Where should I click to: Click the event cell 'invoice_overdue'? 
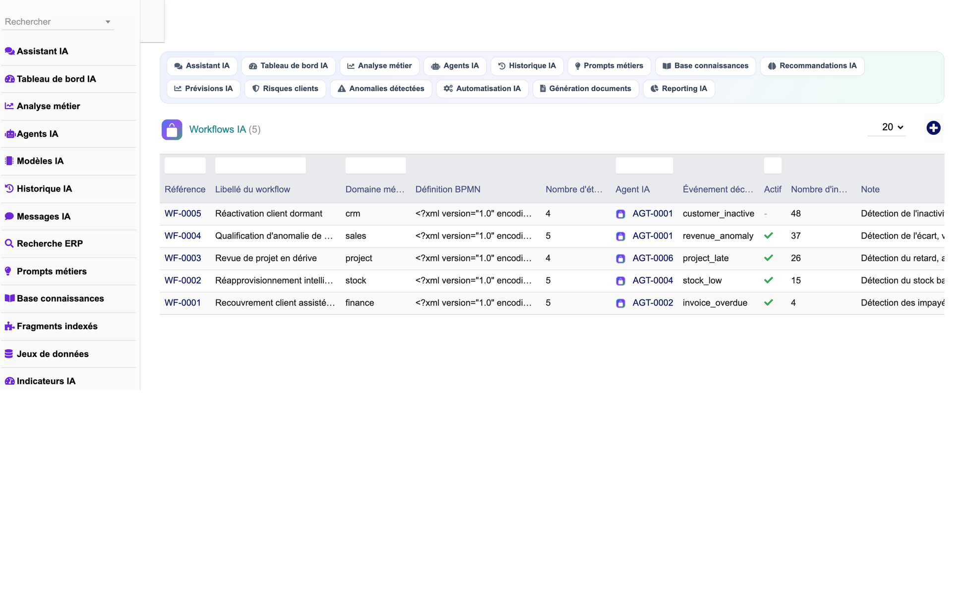pos(715,303)
